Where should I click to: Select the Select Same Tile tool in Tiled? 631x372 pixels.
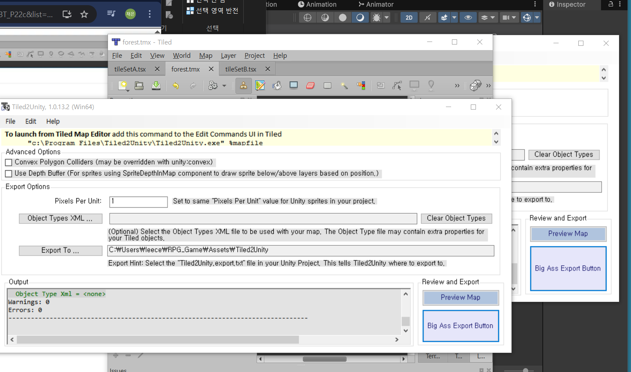361,86
